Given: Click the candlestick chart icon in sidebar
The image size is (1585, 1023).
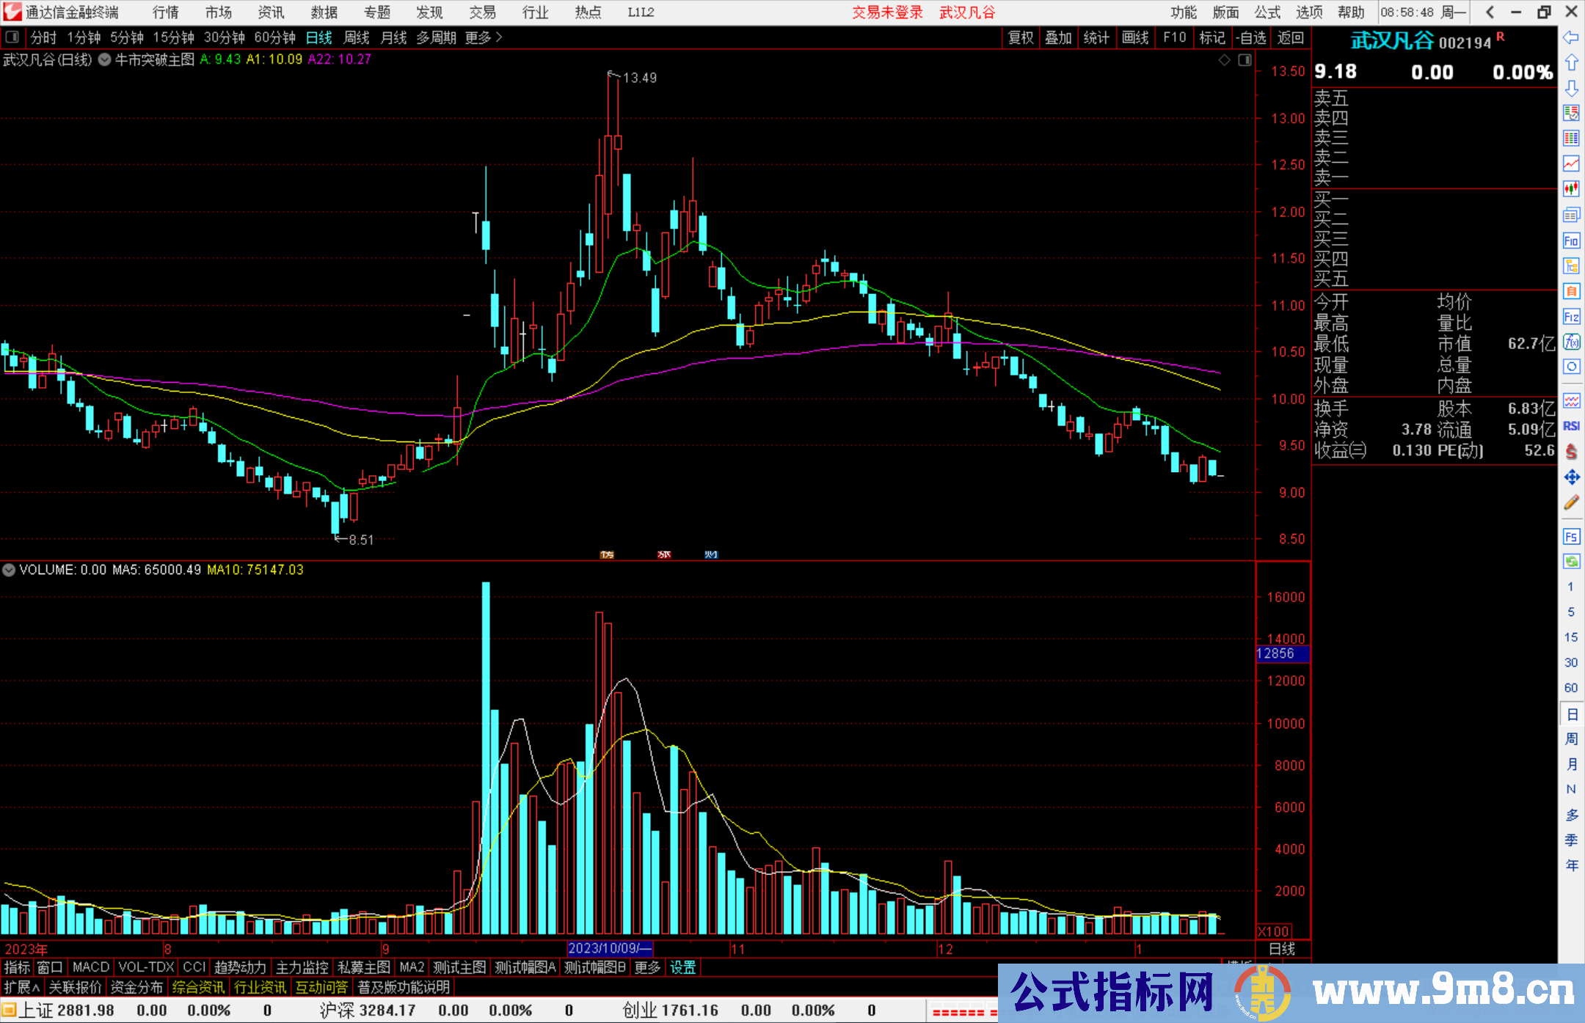Looking at the screenshot, I should [1571, 189].
